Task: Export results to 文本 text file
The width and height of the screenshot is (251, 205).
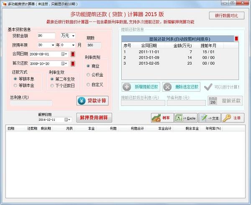Action: (209, 118)
